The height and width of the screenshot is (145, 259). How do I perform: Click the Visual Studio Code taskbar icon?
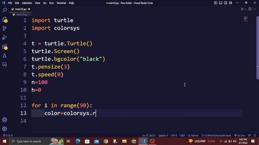(x=143, y=141)
